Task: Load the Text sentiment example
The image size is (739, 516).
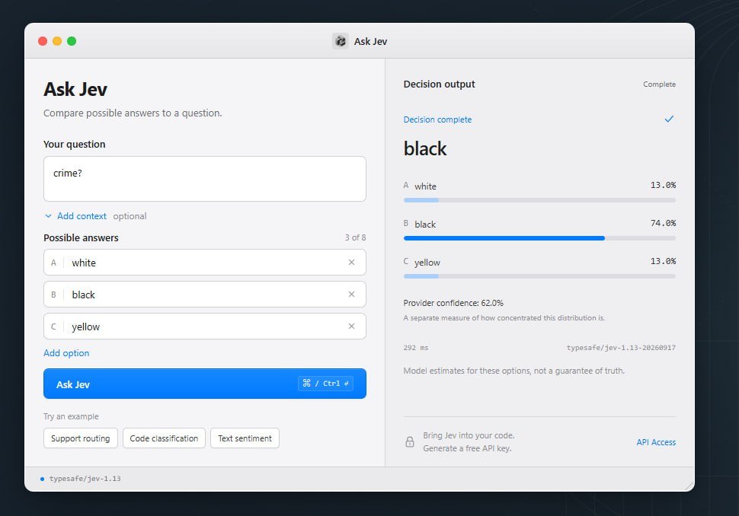Action: [245, 438]
